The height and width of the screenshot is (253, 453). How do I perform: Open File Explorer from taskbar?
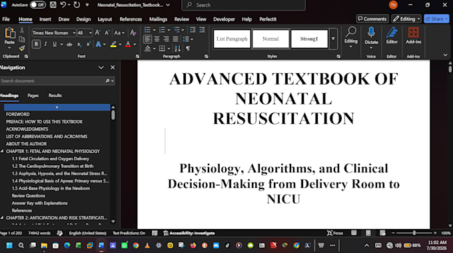44,246
